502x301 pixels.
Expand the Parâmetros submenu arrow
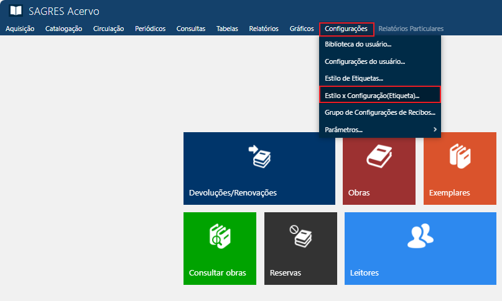[x=435, y=129]
